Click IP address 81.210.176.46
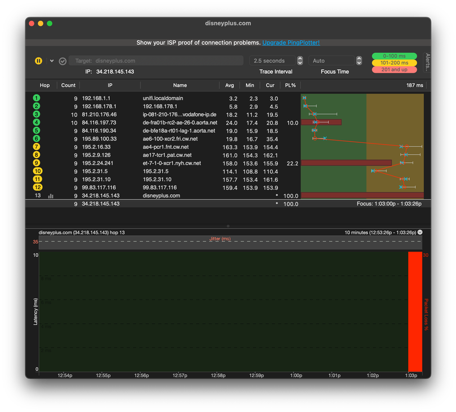 tap(99, 115)
